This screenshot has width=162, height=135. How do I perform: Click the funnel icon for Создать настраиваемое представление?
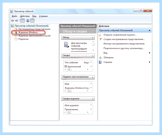[100, 39]
